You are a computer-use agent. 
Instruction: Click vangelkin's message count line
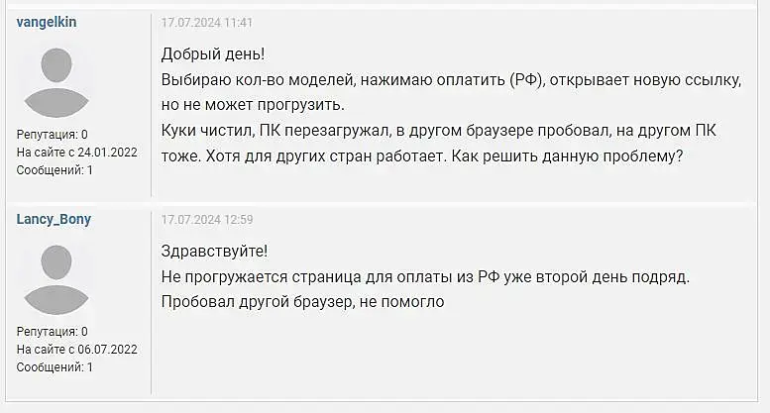(x=55, y=170)
